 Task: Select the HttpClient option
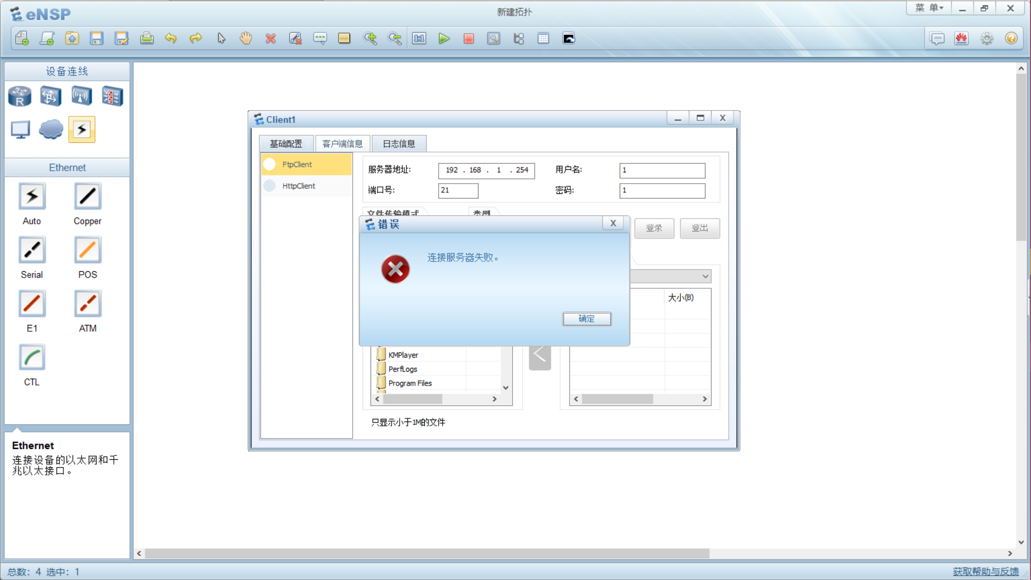299,186
